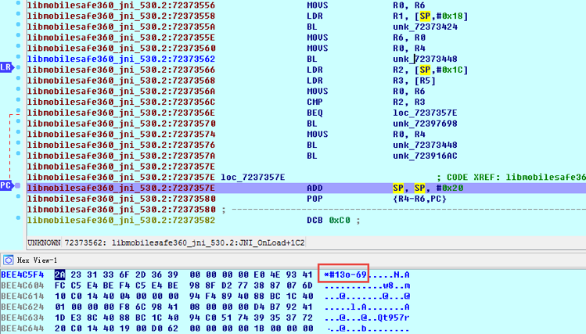Toggle breakpoint dot at address 72373580
This screenshot has height=334, width=586.
(x=18, y=196)
